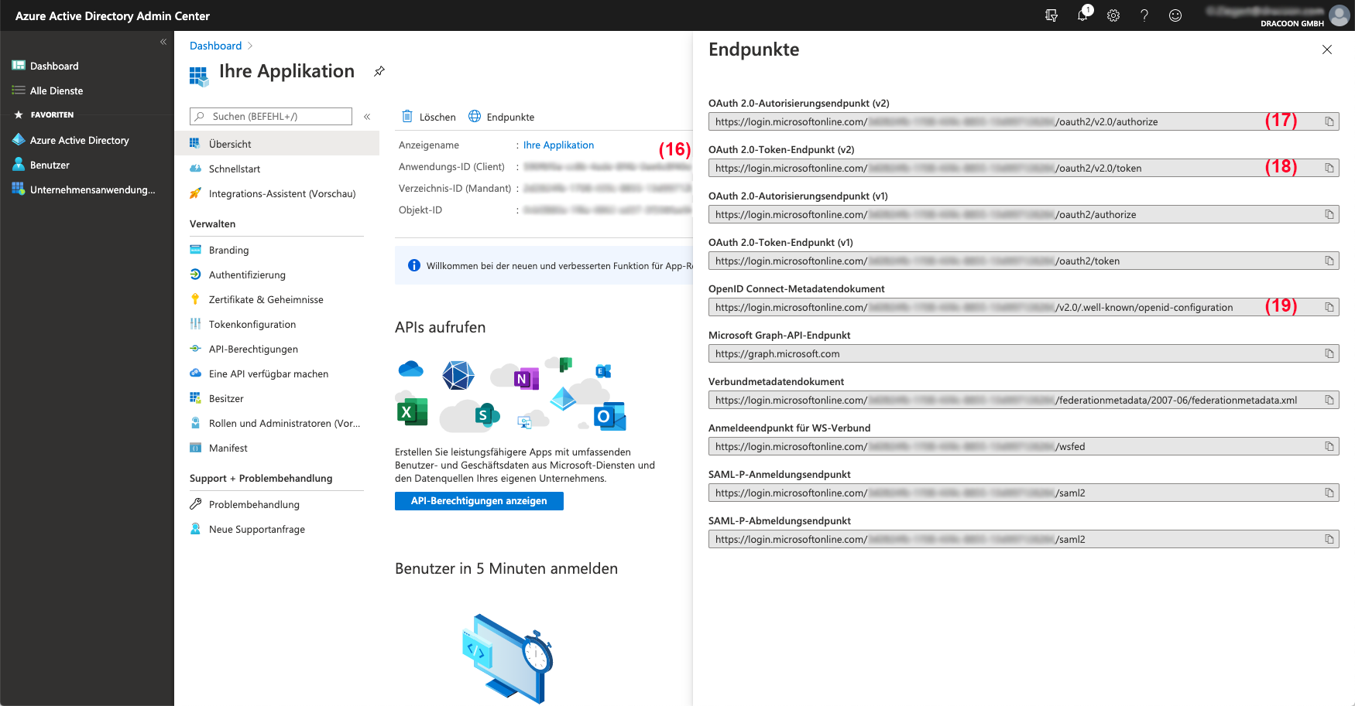
Task: Open help question mark icon
Action: coord(1144,15)
